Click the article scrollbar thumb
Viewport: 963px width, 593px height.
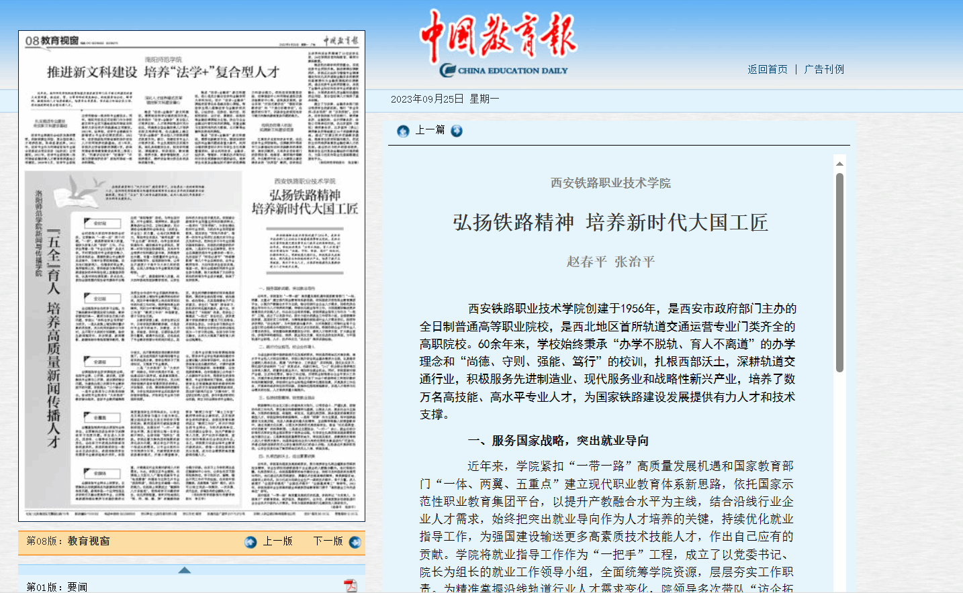coord(839,272)
